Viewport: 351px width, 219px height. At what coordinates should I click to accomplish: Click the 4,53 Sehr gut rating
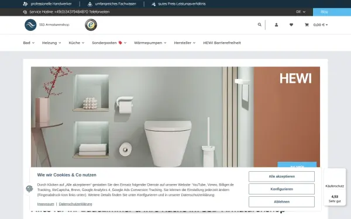point(335,199)
